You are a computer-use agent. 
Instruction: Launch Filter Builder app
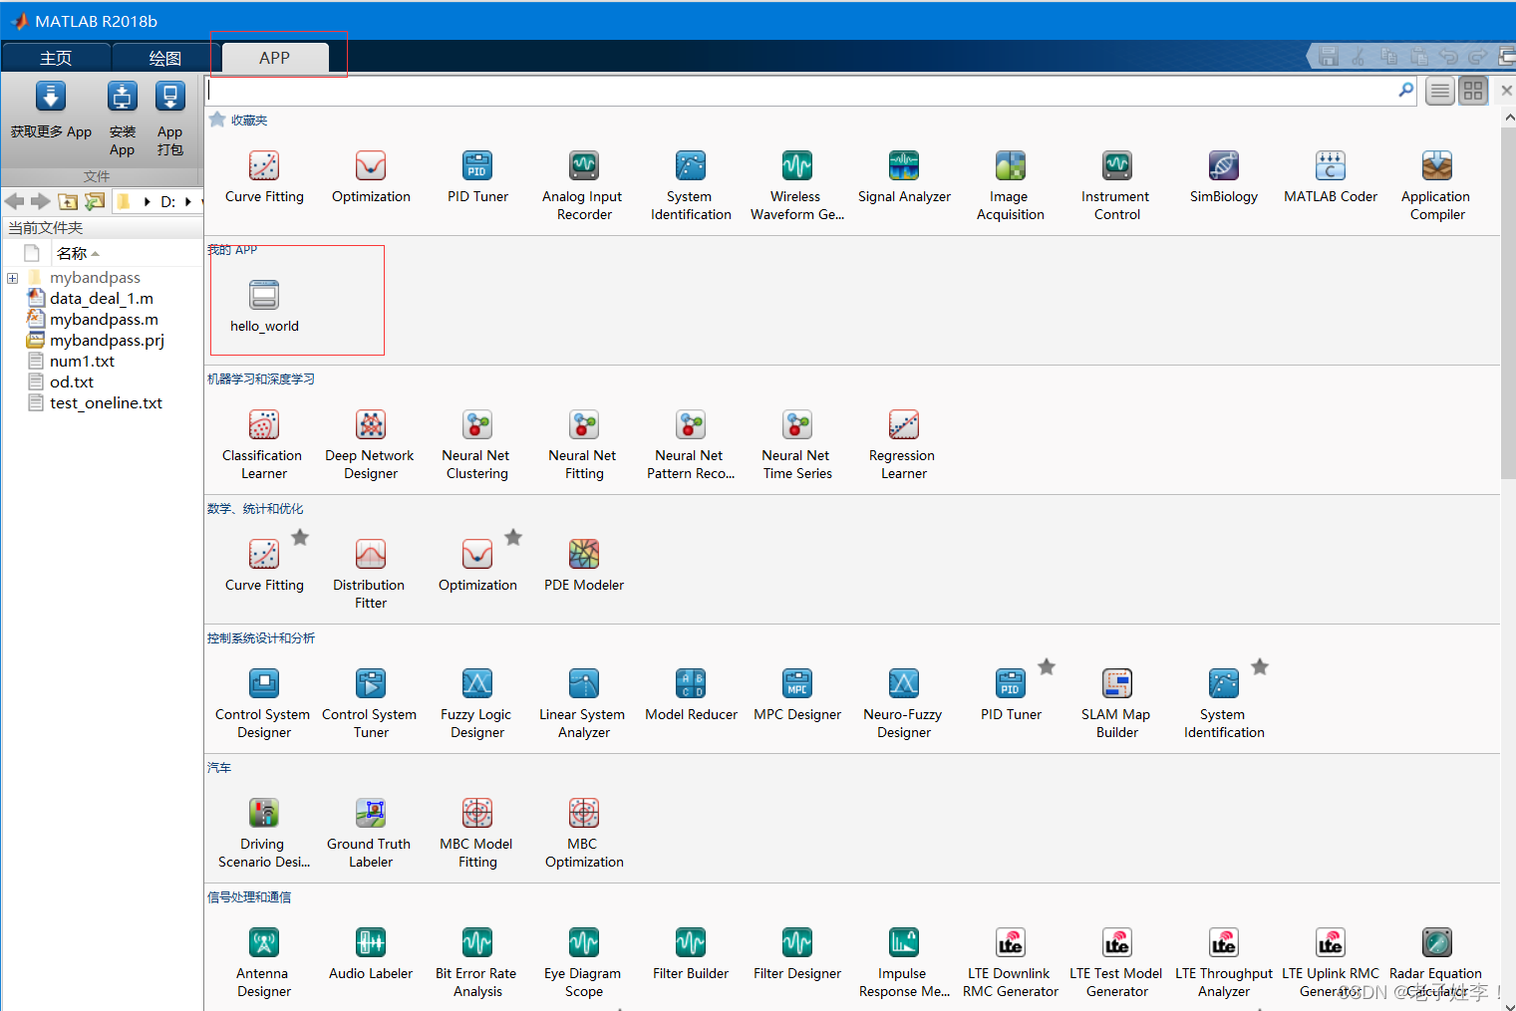point(691,954)
